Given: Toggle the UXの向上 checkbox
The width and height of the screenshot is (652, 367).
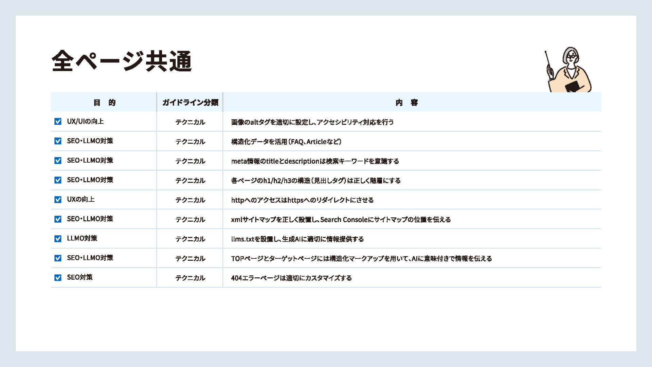Looking at the screenshot, I should tap(58, 200).
